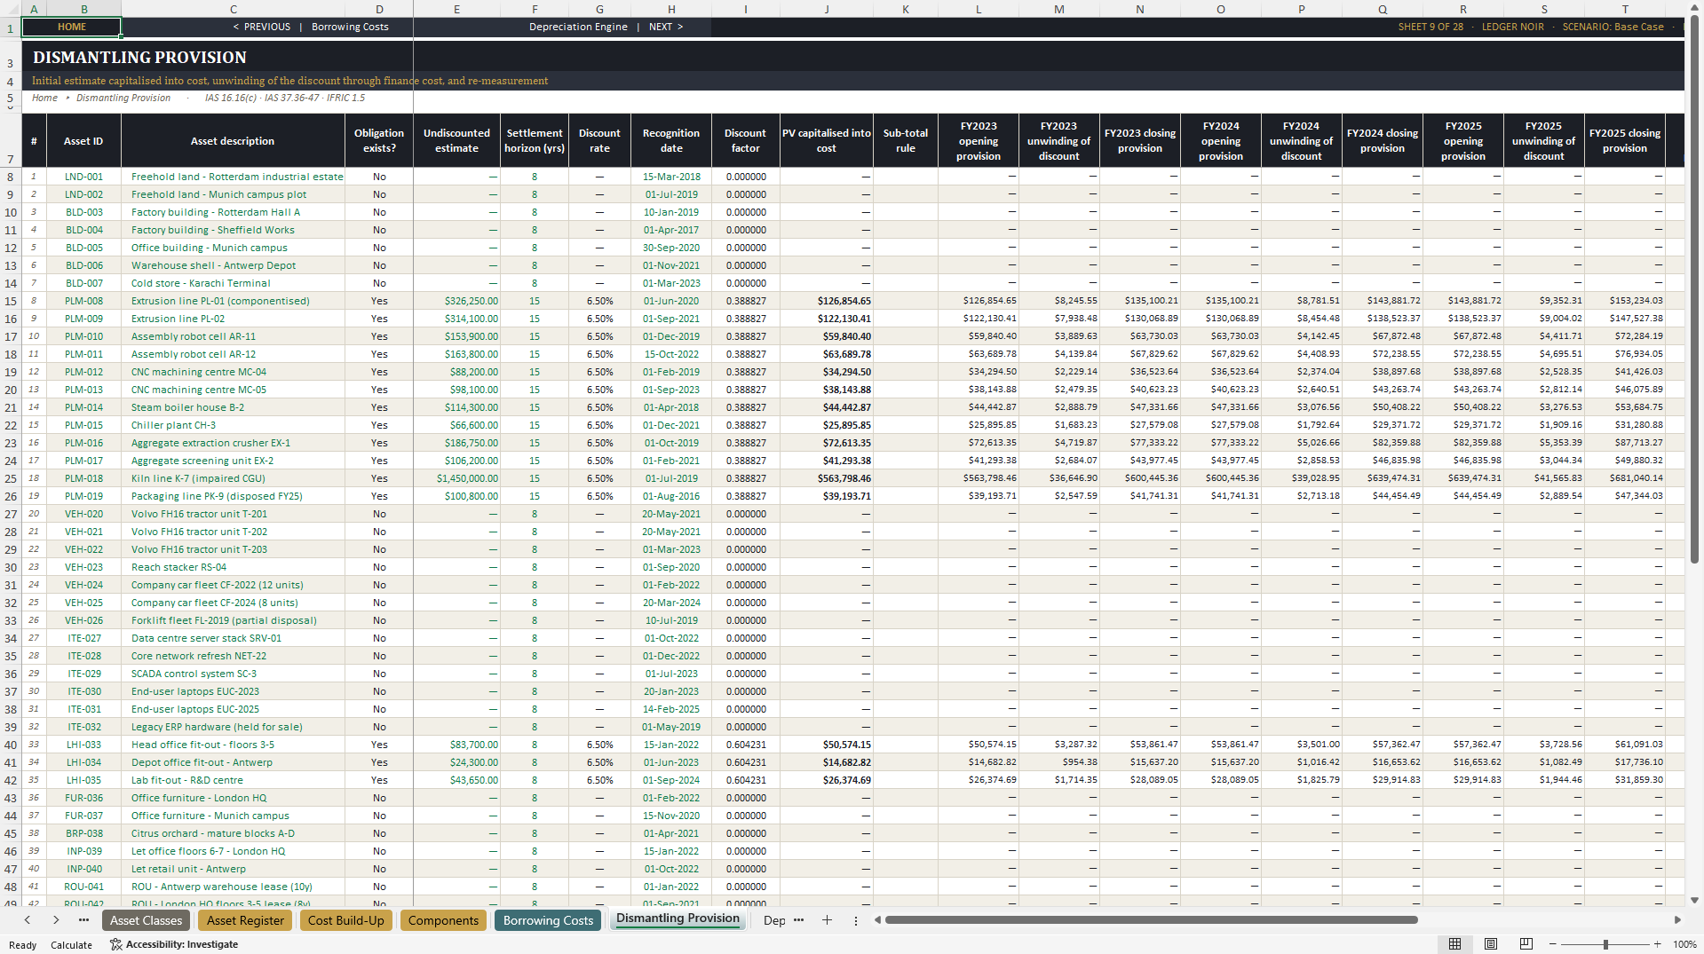This screenshot has width=1704, height=954.
Task: Select column C header
Action: click(x=233, y=9)
